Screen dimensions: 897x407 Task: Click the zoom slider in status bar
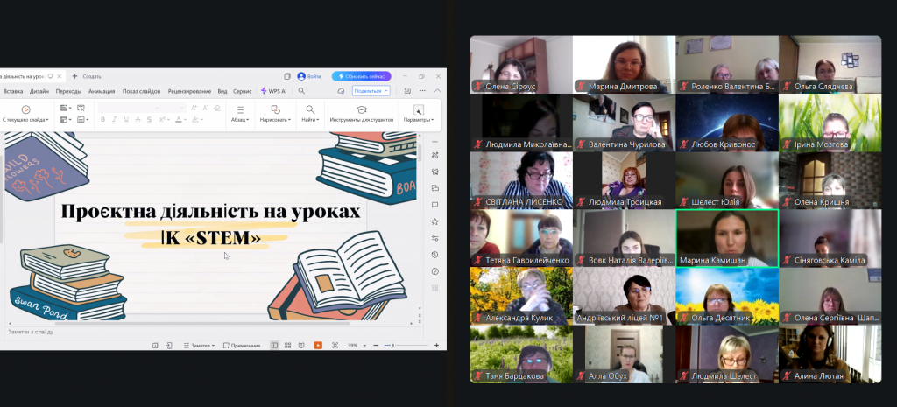(x=394, y=346)
